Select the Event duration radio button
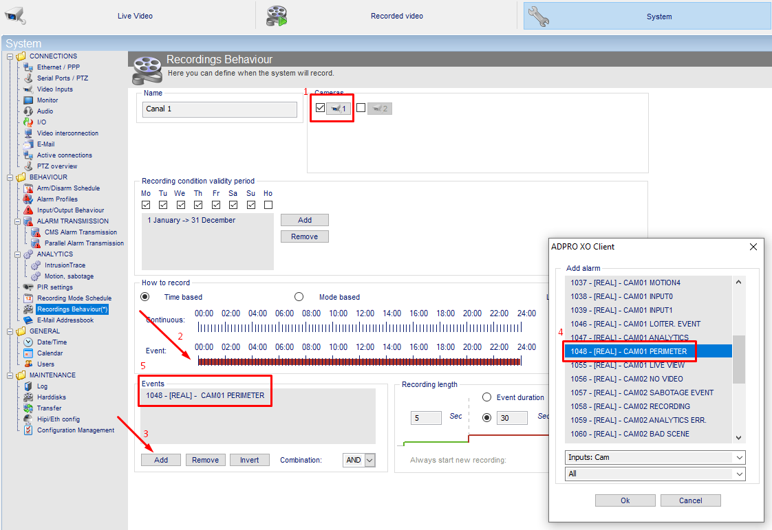 pos(487,397)
